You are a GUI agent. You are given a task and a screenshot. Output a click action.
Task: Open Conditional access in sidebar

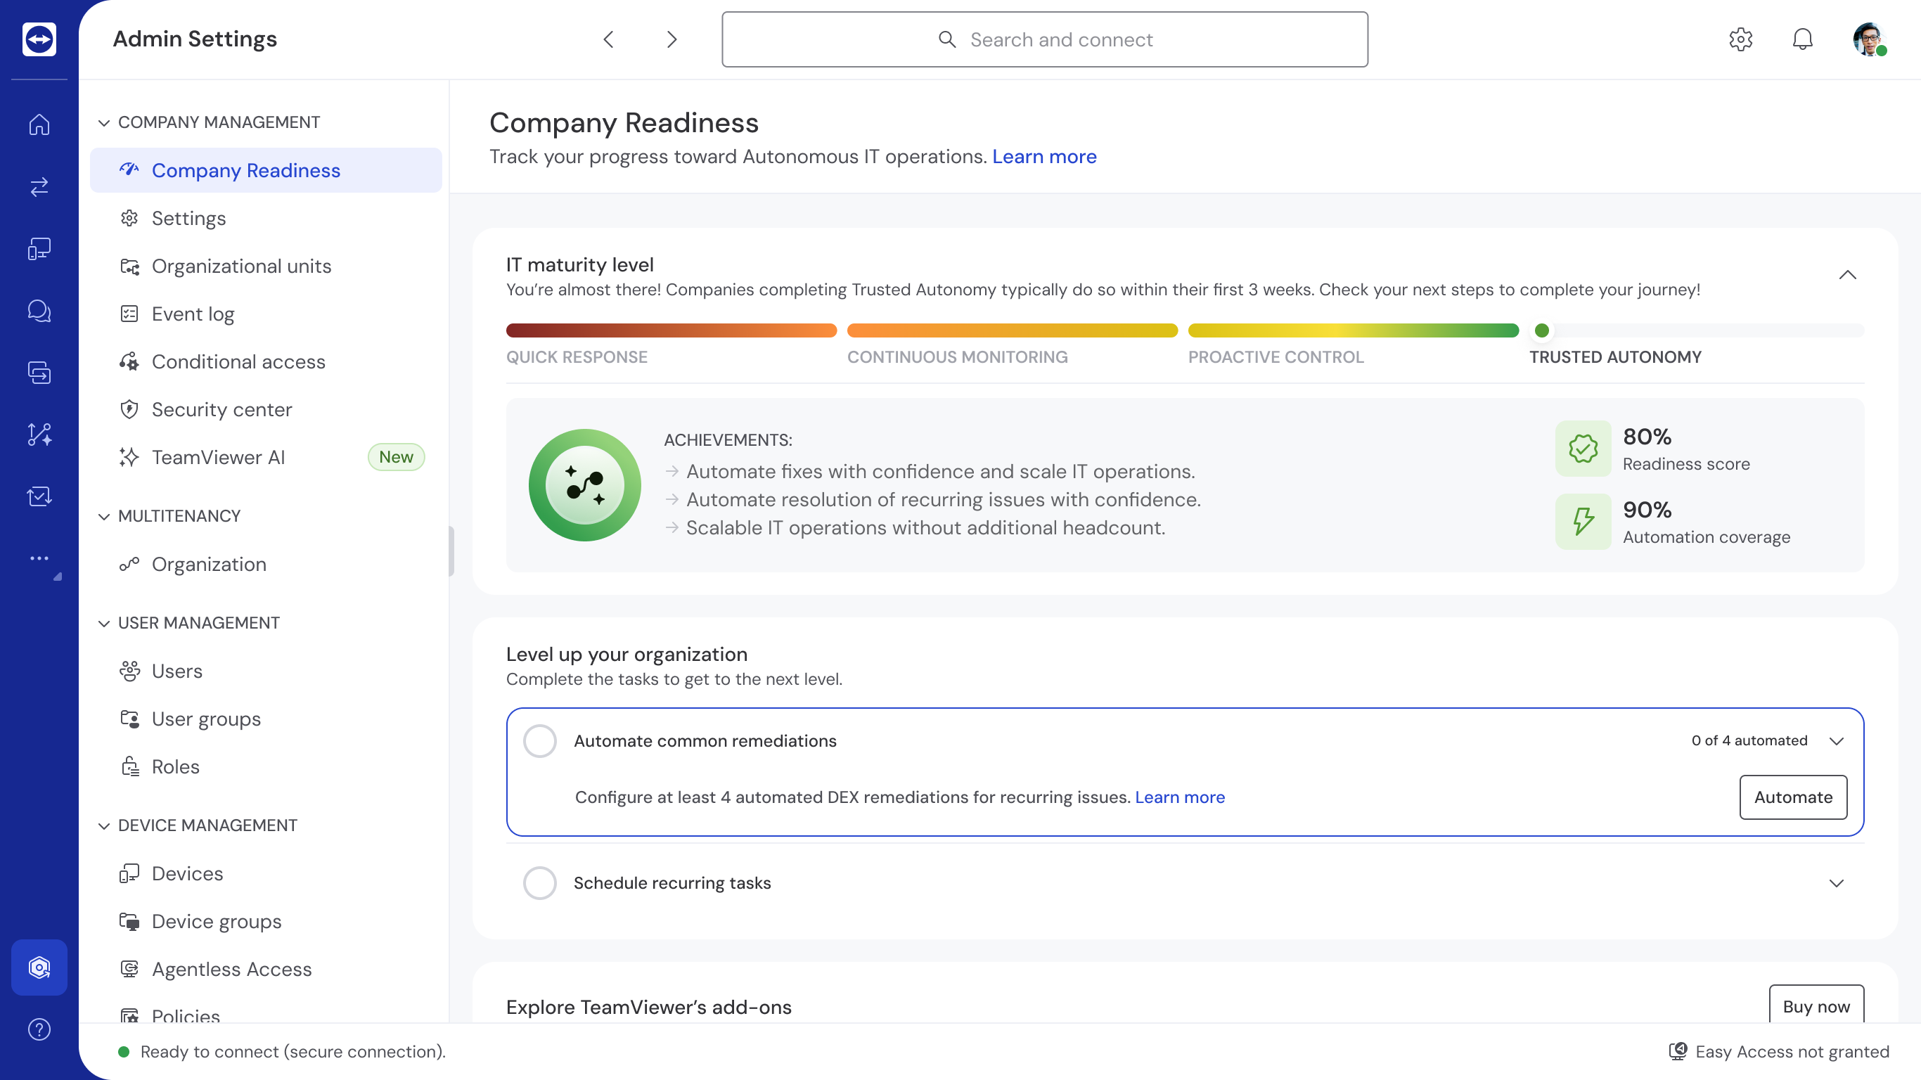click(x=238, y=361)
